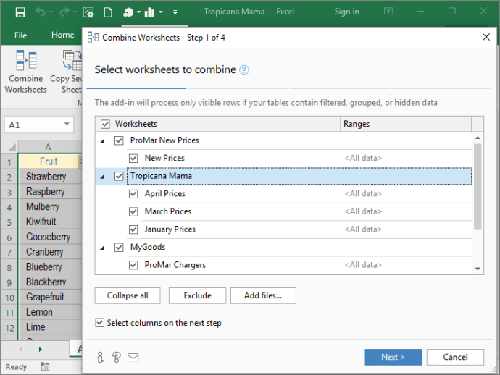Click the column chart icon in quick access toolbar
500x375 pixels.
click(149, 12)
